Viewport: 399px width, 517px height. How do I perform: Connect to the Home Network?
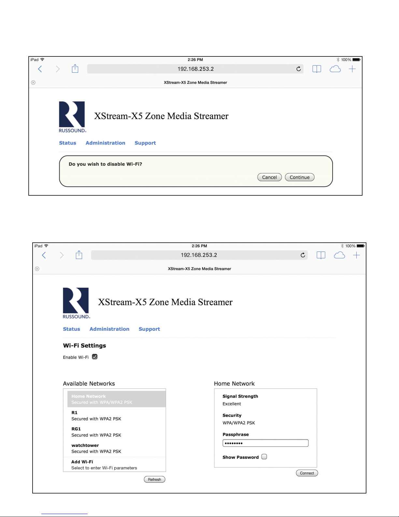point(307,473)
